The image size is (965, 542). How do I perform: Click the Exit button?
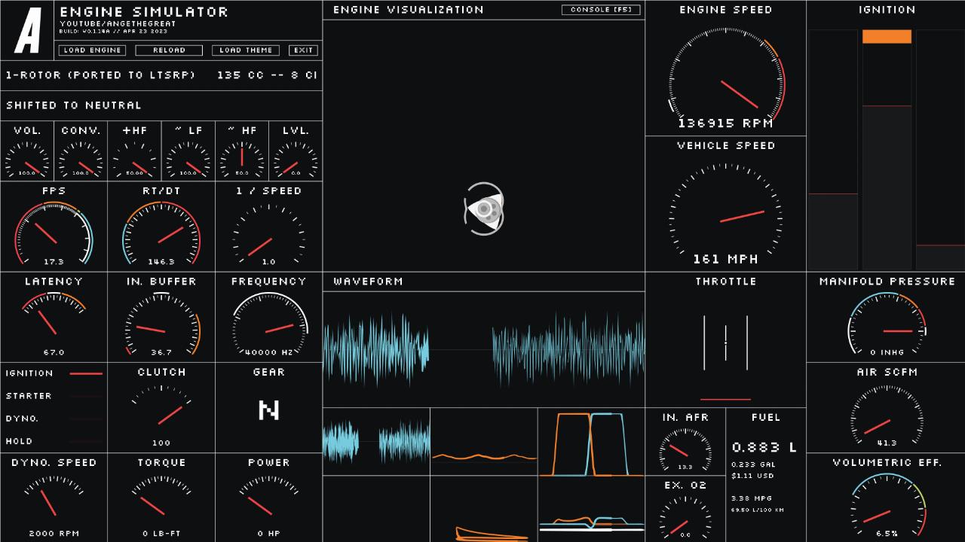304,50
